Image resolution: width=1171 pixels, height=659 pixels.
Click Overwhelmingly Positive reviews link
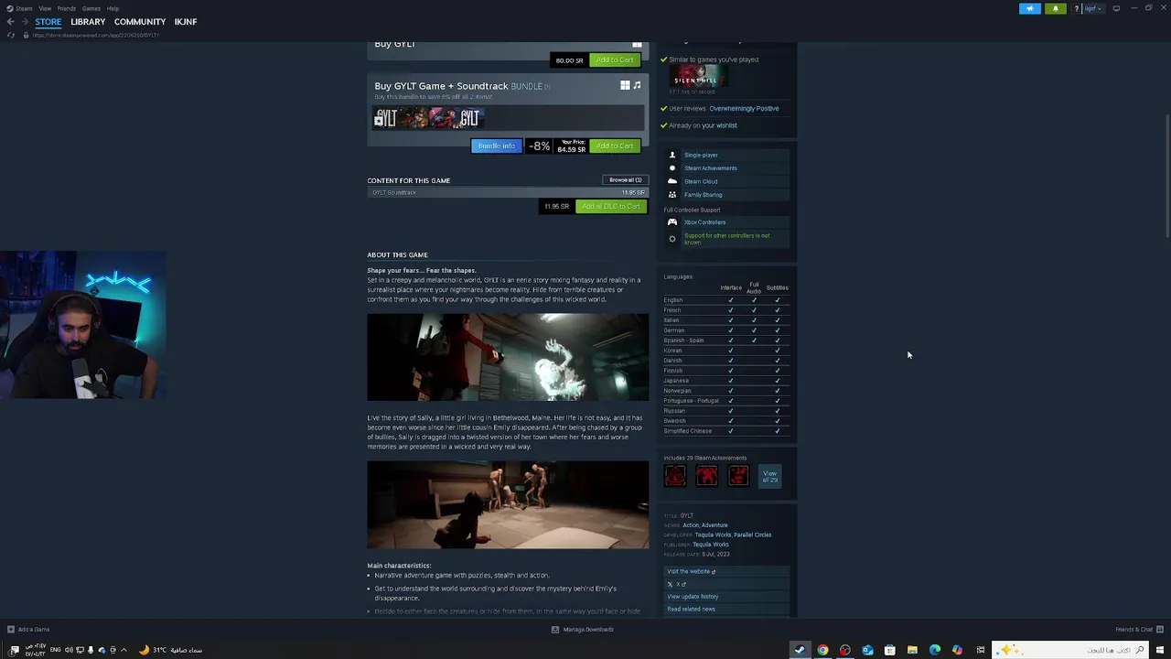coord(744,109)
